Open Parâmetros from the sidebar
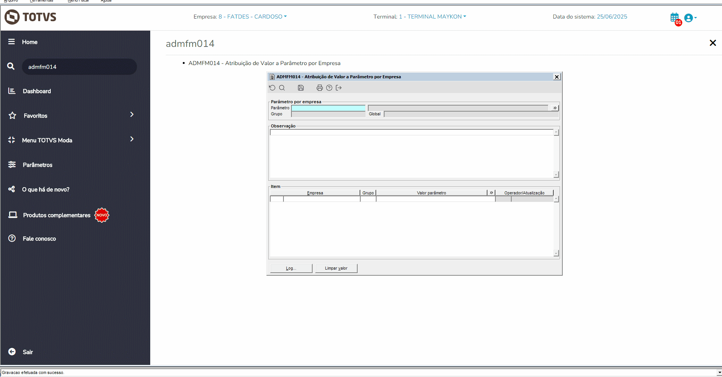Screen dimensions: 722x377 37,165
